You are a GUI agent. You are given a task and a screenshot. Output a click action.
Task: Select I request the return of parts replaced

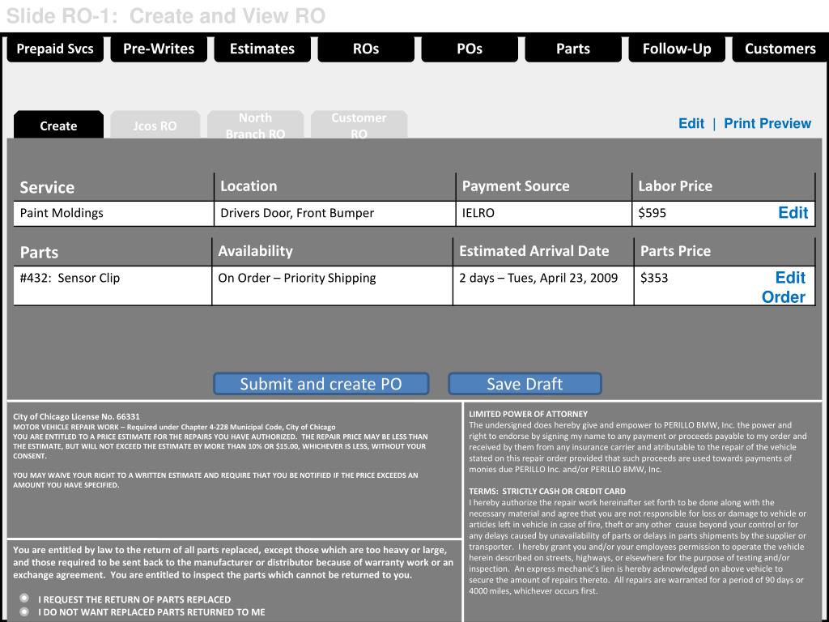coord(24,599)
